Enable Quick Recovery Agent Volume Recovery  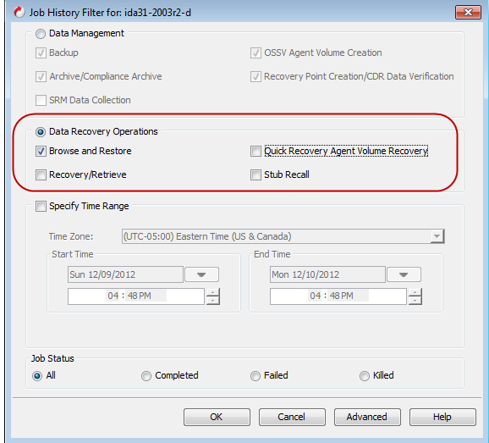tap(255, 151)
